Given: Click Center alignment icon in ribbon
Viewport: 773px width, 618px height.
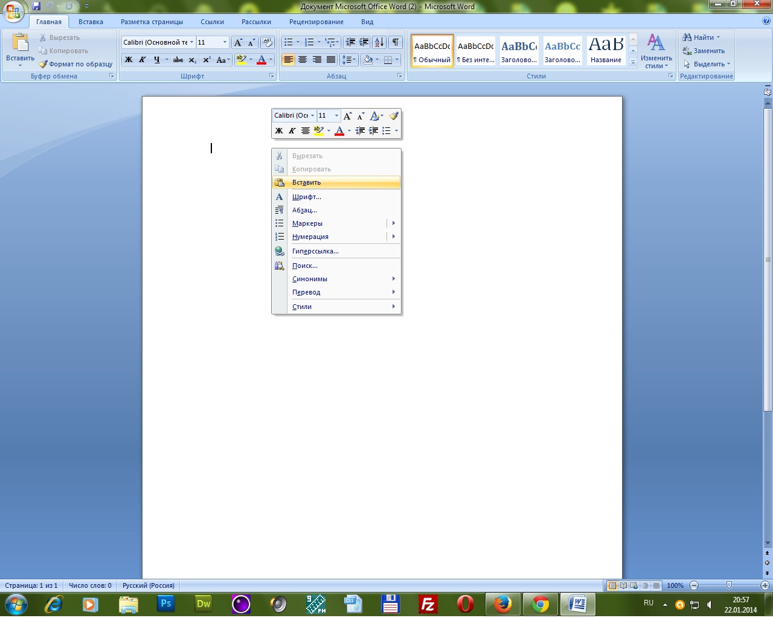Looking at the screenshot, I should pyautogui.click(x=303, y=60).
